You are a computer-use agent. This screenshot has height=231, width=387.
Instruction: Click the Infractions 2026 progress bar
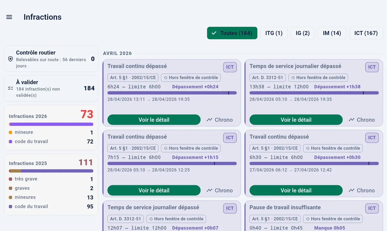(51, 124)
